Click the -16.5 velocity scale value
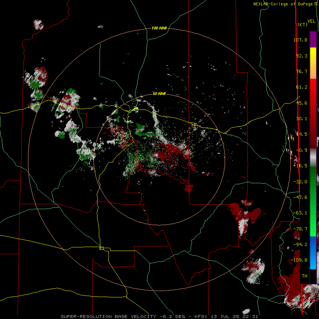The width and height of the screenshot is (319, 319). [x=300, y=166]
